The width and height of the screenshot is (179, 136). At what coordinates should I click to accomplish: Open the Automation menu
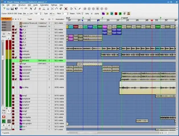(x=44, y=5)
